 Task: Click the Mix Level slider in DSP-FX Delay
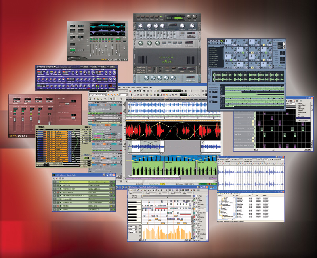[x=67, y=104]
